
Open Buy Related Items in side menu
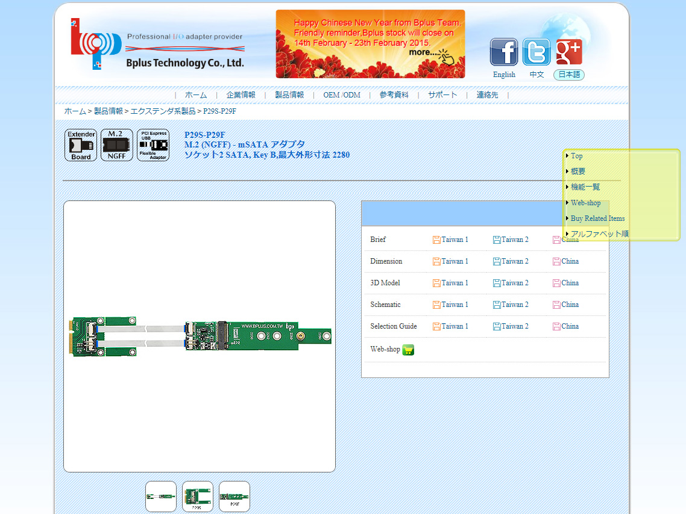[x=597, y=218]
